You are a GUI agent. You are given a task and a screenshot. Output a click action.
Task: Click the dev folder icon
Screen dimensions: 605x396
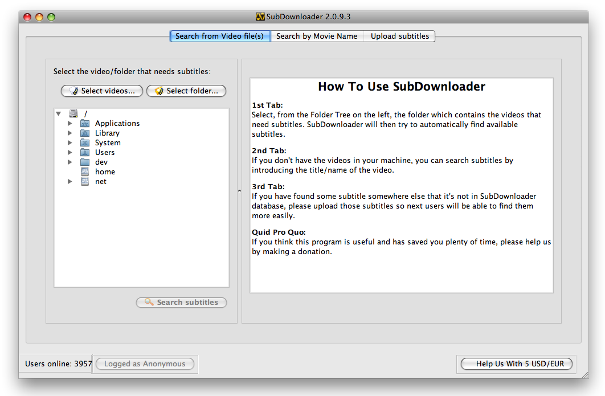click(85, 162)
